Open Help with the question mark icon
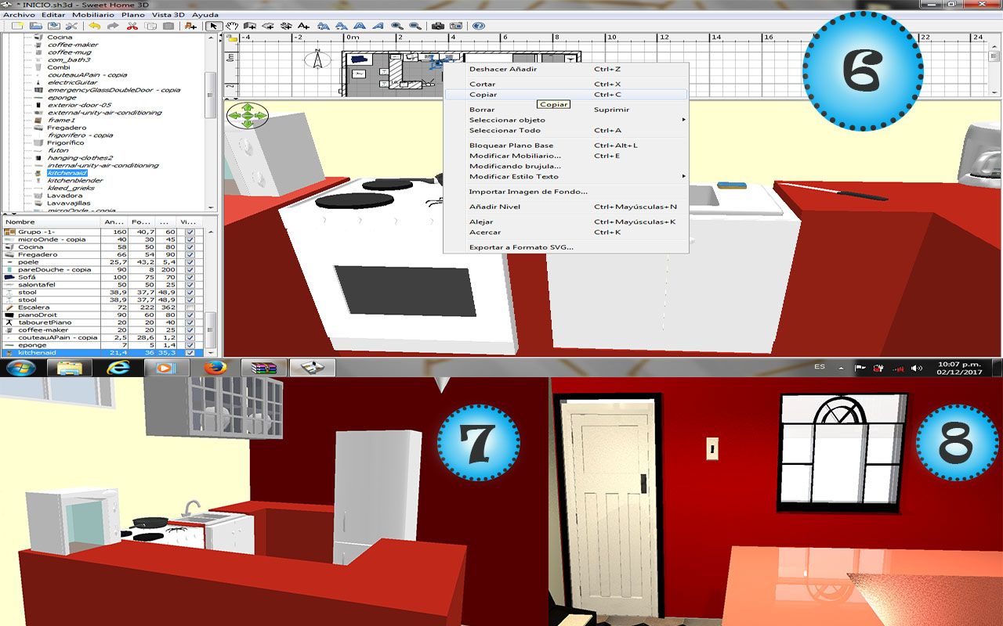1003x626 pixels. [x=479, y=26]
